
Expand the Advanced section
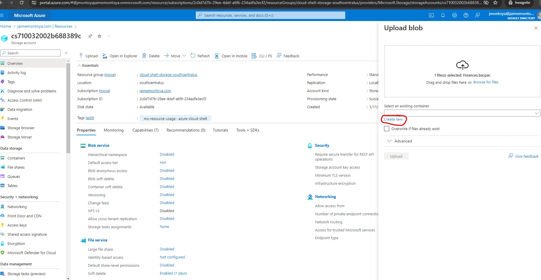click(x=400, y=141)
